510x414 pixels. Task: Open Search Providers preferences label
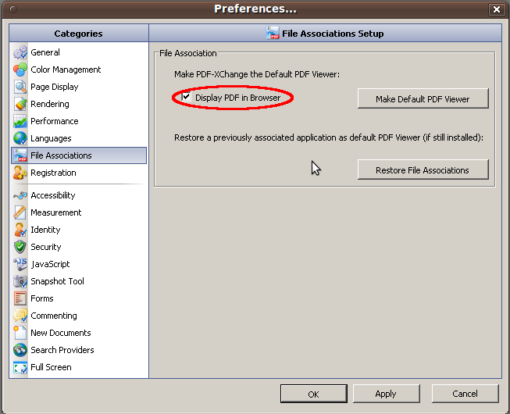pyautogui.click(x=62, y=350)
